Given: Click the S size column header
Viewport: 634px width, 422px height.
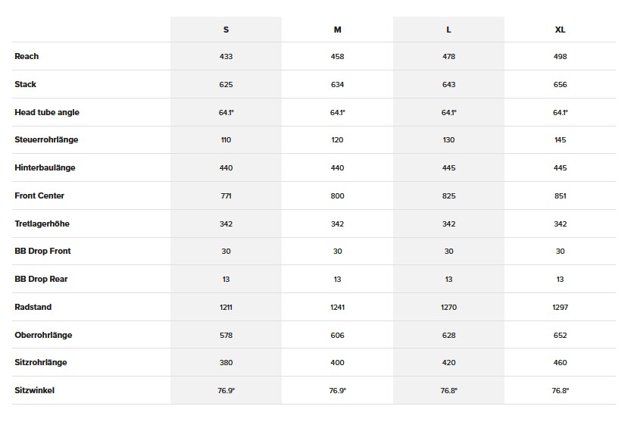Looking at the screenshot, I should click(x=226, y=30).
